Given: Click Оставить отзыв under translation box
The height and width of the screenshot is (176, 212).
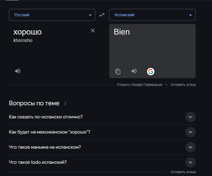Looking at the screenshot, I should point(183,85).
